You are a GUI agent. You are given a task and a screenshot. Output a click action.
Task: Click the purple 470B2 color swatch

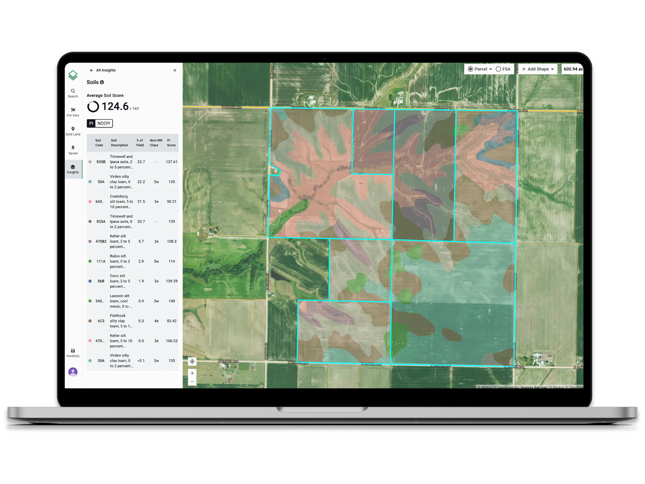click(x=90, y=242)
